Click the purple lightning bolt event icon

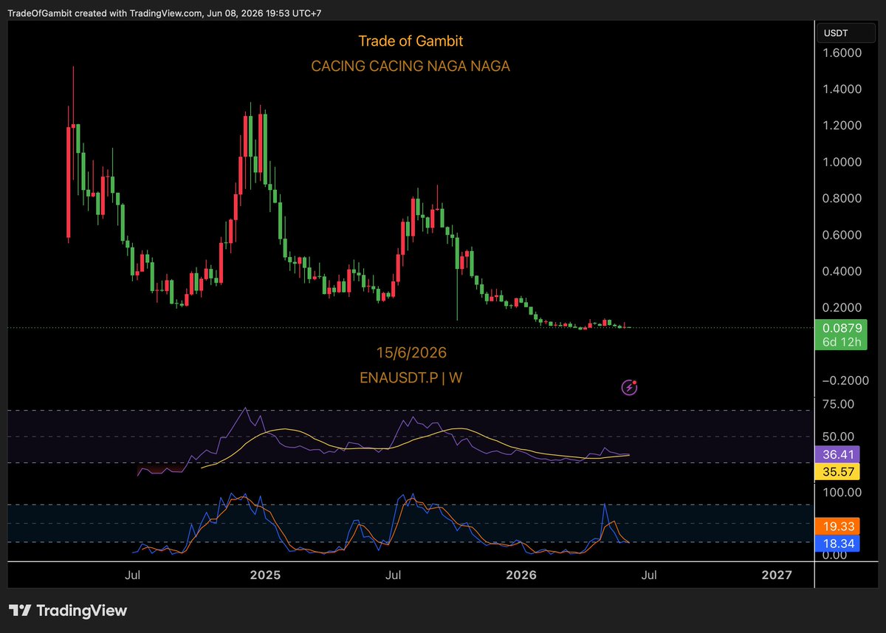click(630, 386)
